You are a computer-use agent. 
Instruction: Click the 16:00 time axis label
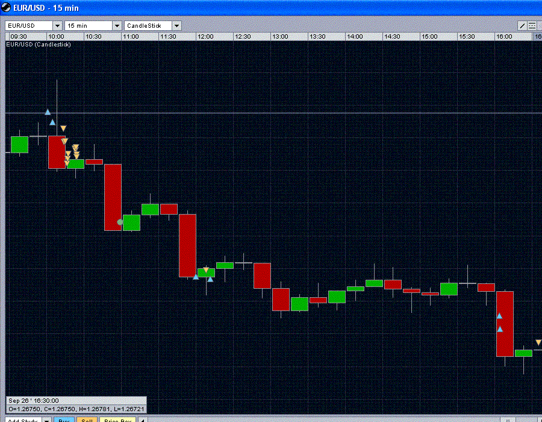[x=504, y=37]
